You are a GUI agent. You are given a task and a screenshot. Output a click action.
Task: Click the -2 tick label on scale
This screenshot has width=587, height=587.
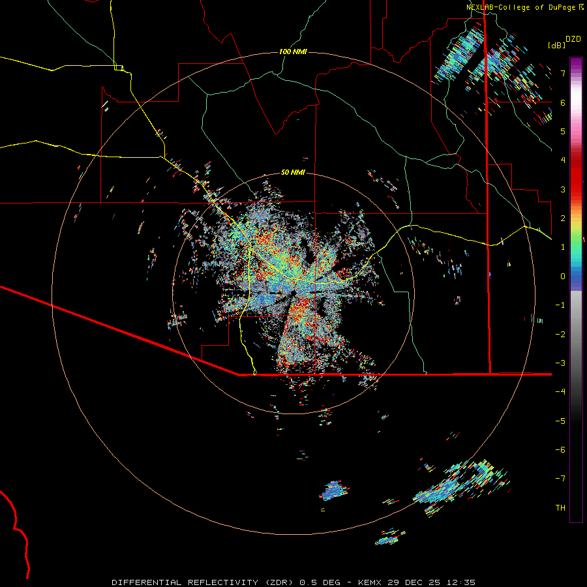tap(560, 334)
